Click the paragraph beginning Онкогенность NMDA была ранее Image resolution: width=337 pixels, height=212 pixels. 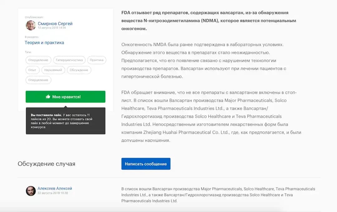tap(204, 60)
